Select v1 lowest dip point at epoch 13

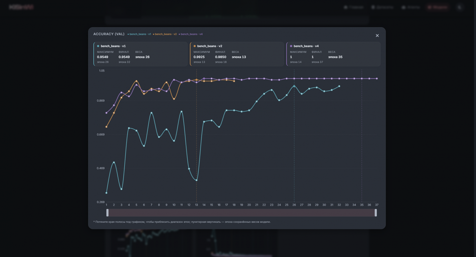coord(197,180)
